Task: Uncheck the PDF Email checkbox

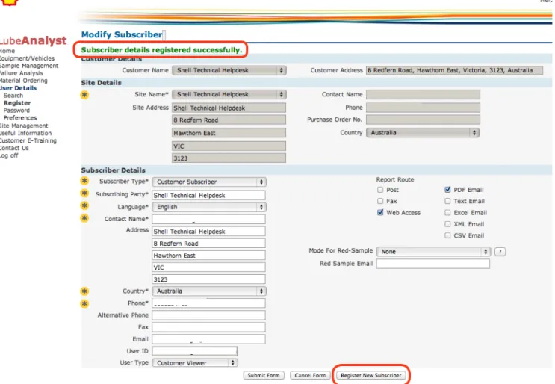Action: [447, 190]
